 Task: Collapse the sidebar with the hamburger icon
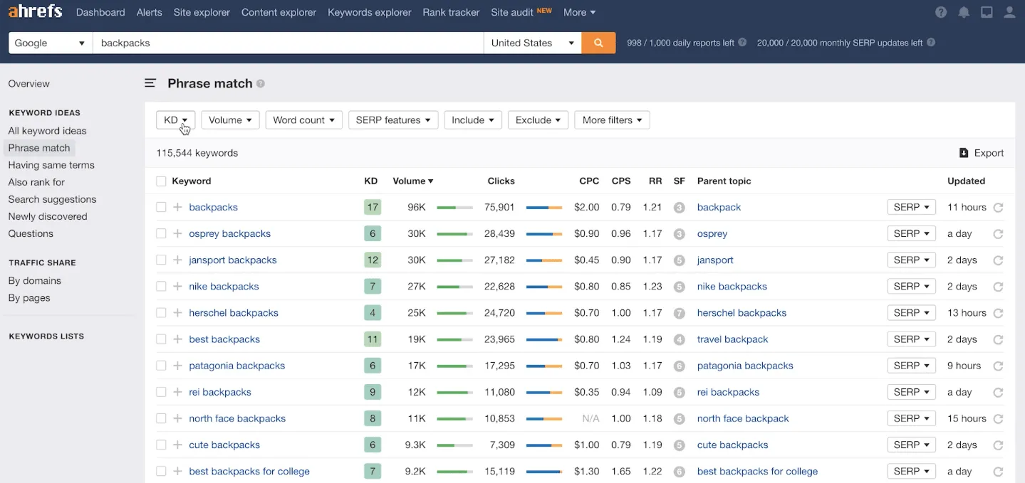coord(150,83)
